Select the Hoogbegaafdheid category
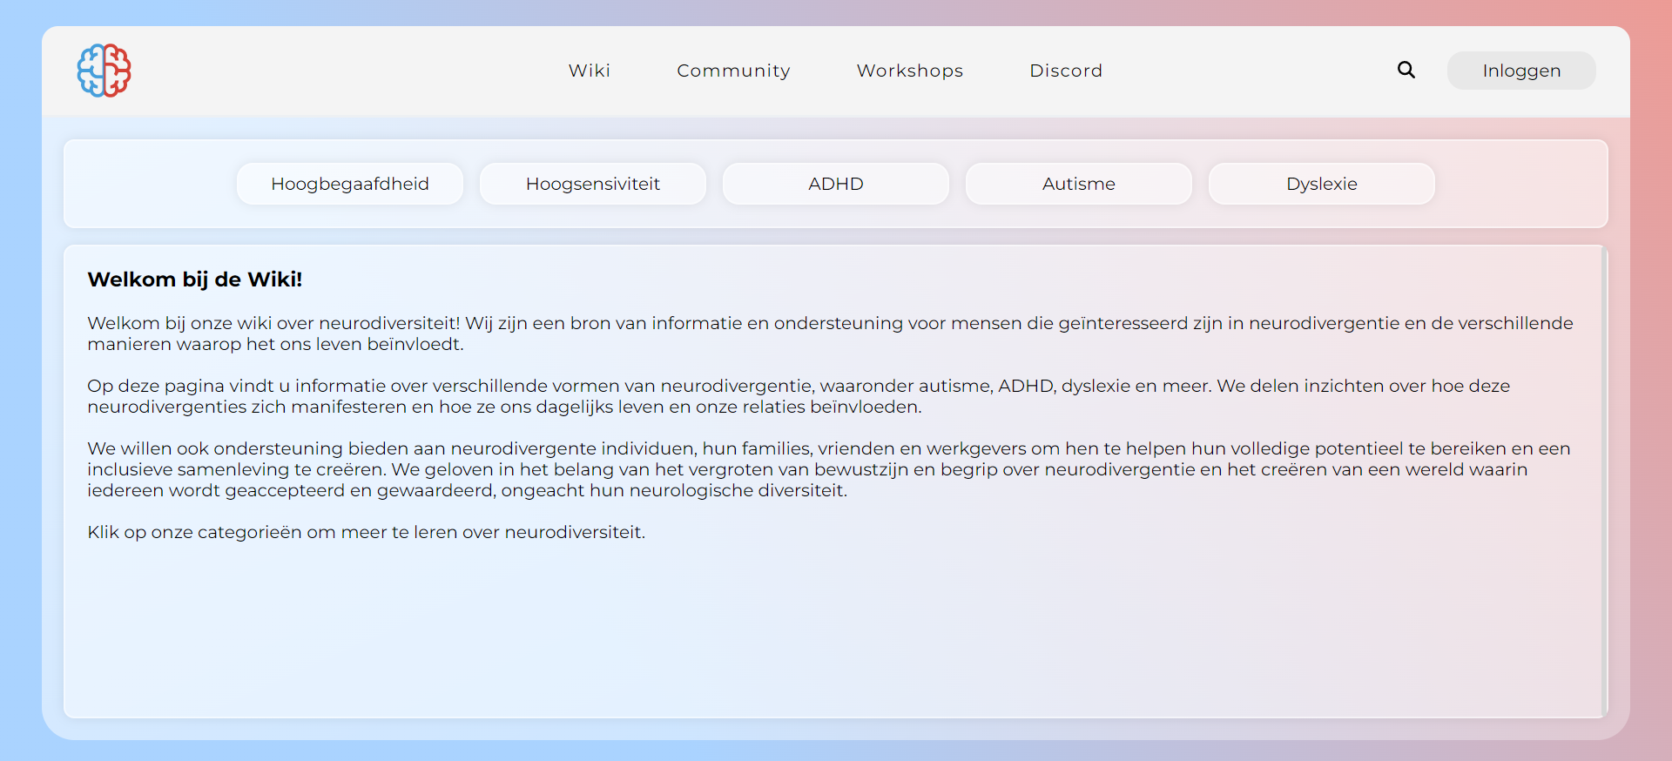 [x=350, y=184]
